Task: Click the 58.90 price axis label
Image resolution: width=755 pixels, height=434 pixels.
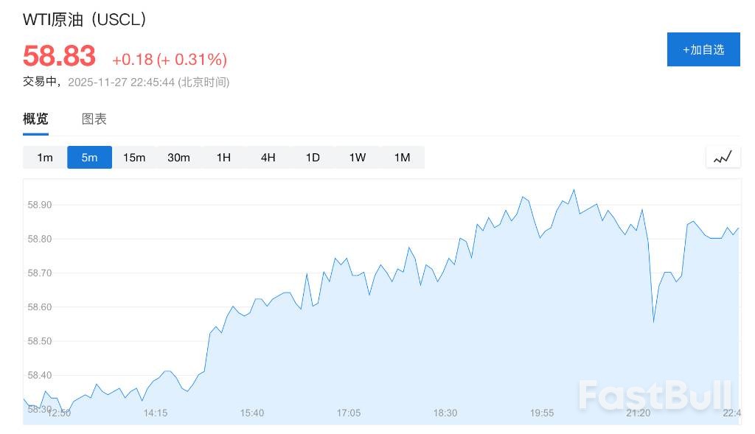Action: tap(40, 205)
